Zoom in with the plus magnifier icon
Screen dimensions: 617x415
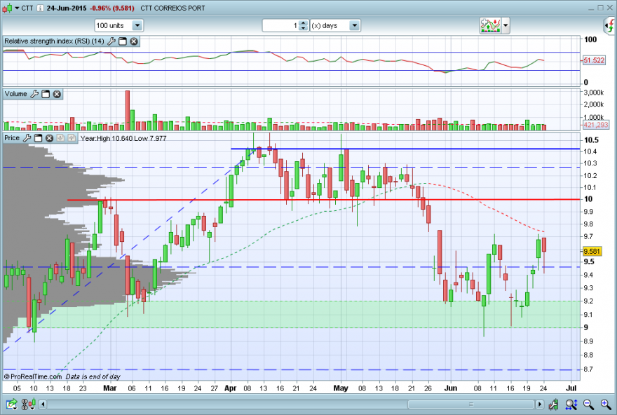[606, 404]
